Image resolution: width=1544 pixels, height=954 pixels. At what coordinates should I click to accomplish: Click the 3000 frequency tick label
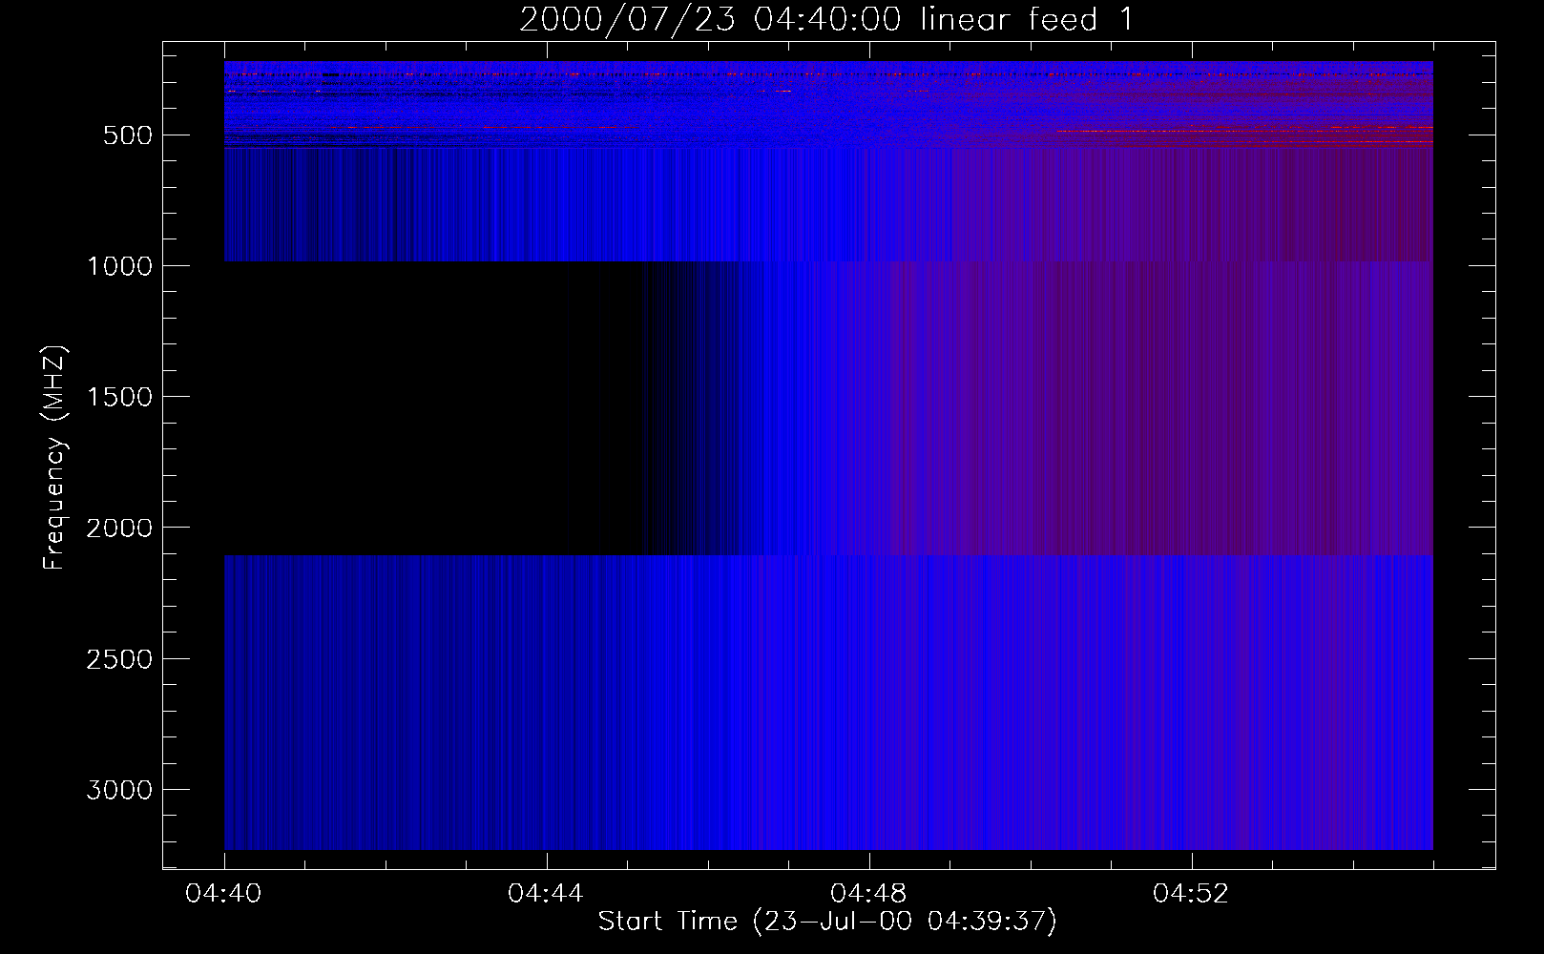pyautogui.click(x=119, y=790)
